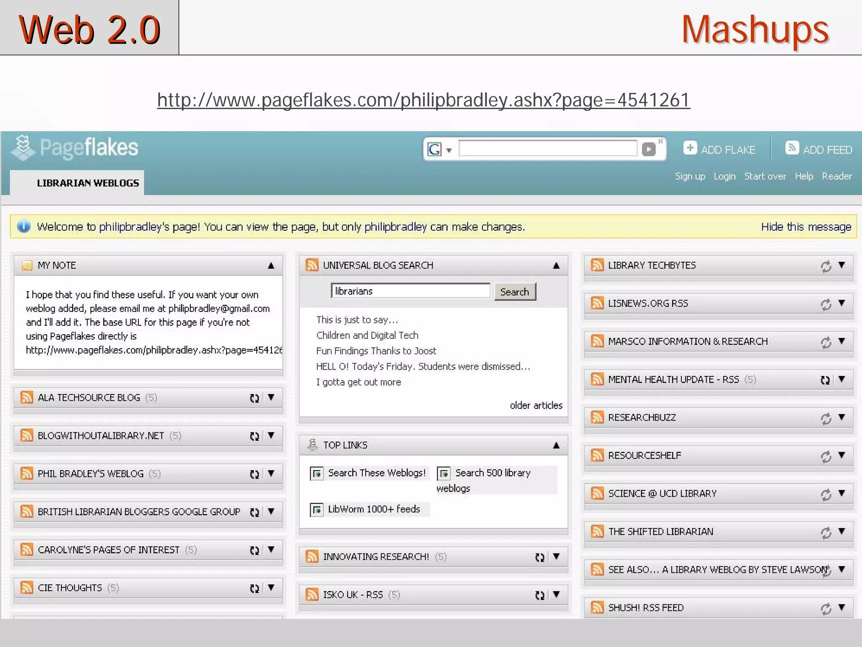Open the Google search engine dropdown
The height and width of the screenshot is (647, 862).
449,150
